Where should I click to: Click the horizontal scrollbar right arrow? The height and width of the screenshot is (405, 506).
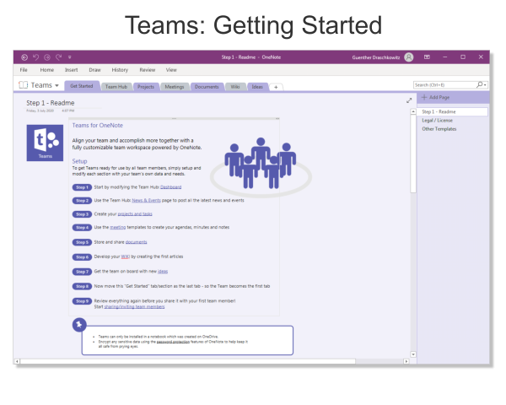406,361
